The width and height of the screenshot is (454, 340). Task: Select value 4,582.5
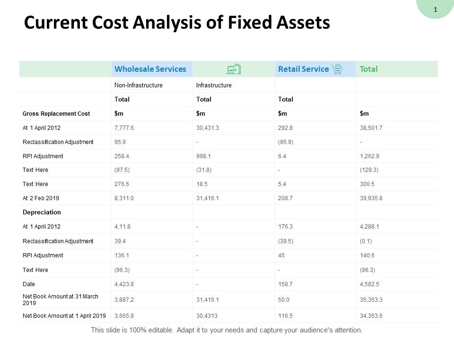click(x=369, y=284)
